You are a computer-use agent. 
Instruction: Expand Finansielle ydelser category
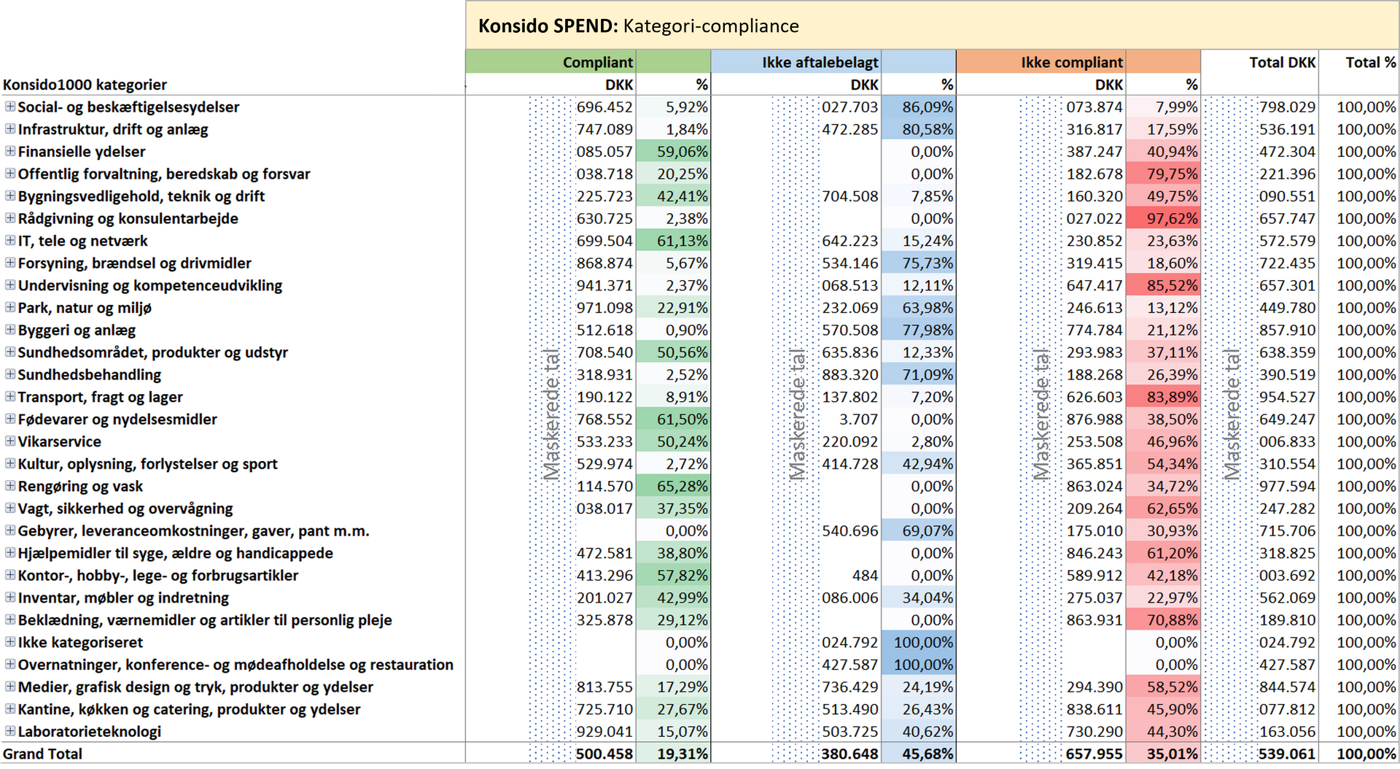click(x=10, y=151)
